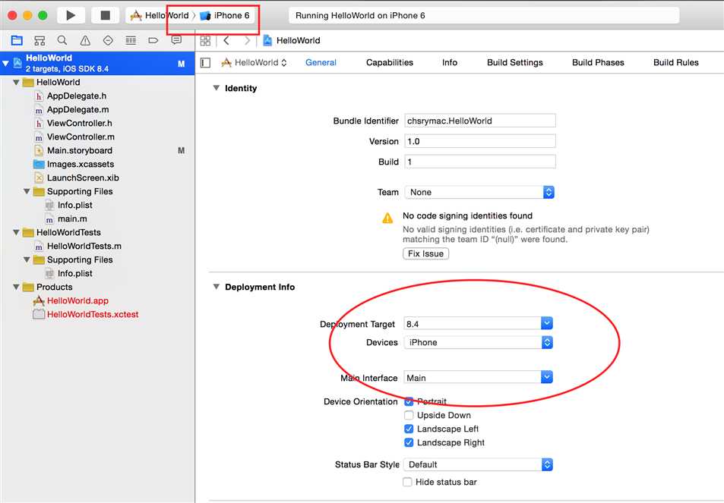Click the Bundle Identifier field
This screenshot has height=503, width=724.
[x=479, y=121]
